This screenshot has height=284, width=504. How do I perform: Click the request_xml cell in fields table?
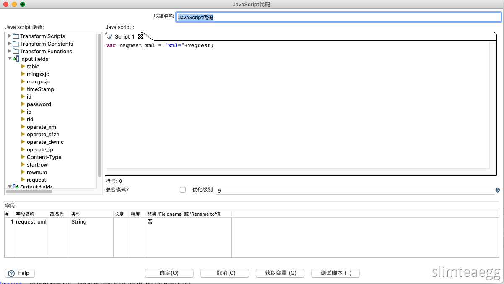pyautogui.click(x=31, y=221)
